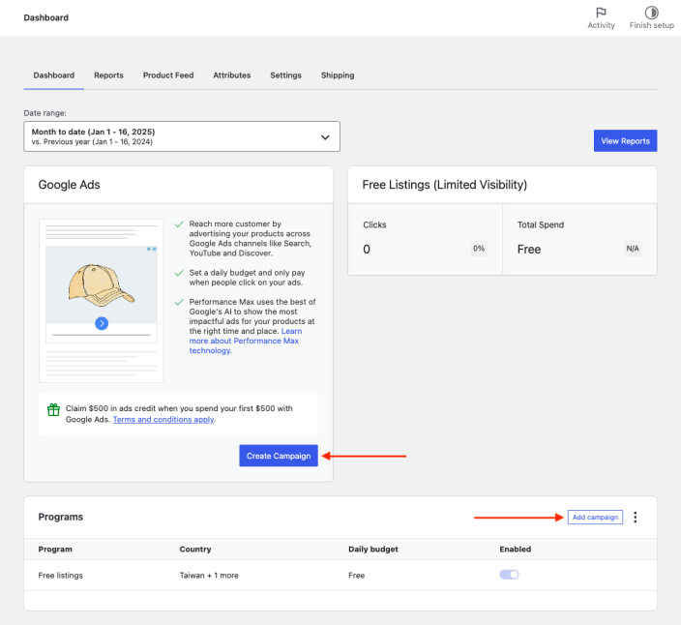Viewport: 681px width, 625px height.
Task: Disable the Free listings enabled toggle
Action: (509, 575)
